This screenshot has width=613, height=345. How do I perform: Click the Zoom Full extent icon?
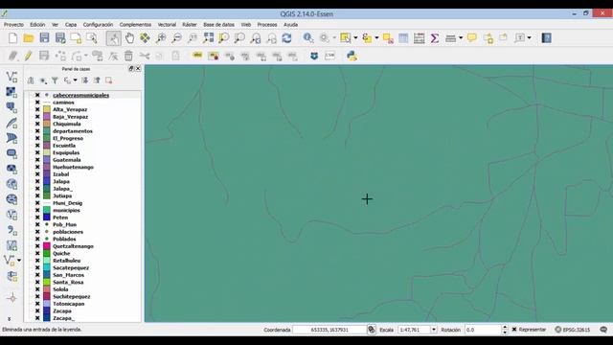[209, 38]
